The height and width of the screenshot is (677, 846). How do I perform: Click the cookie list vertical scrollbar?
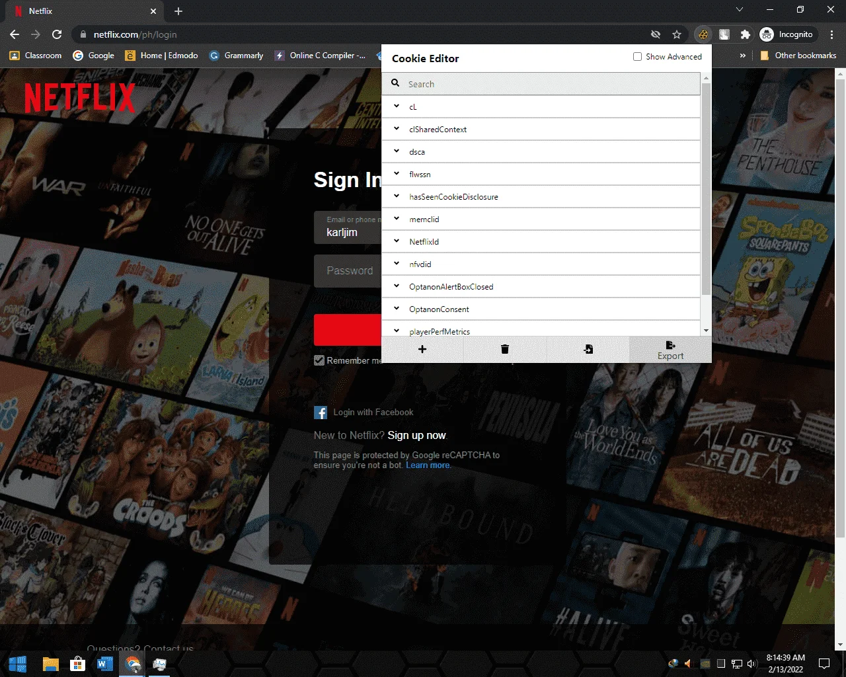coord(706,188)
